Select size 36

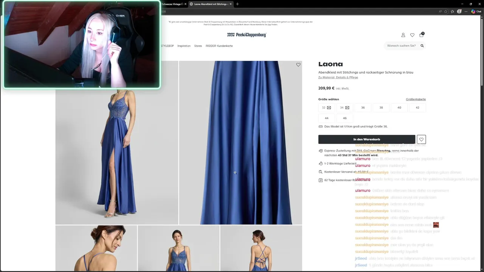pos(363,108)
